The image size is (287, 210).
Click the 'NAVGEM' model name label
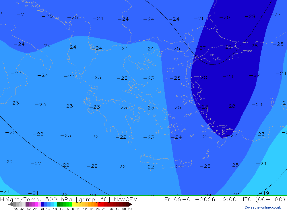point(126,199)
